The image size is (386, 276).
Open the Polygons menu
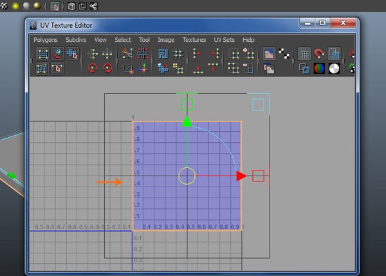pyautogui.click(x=46, y=40)
